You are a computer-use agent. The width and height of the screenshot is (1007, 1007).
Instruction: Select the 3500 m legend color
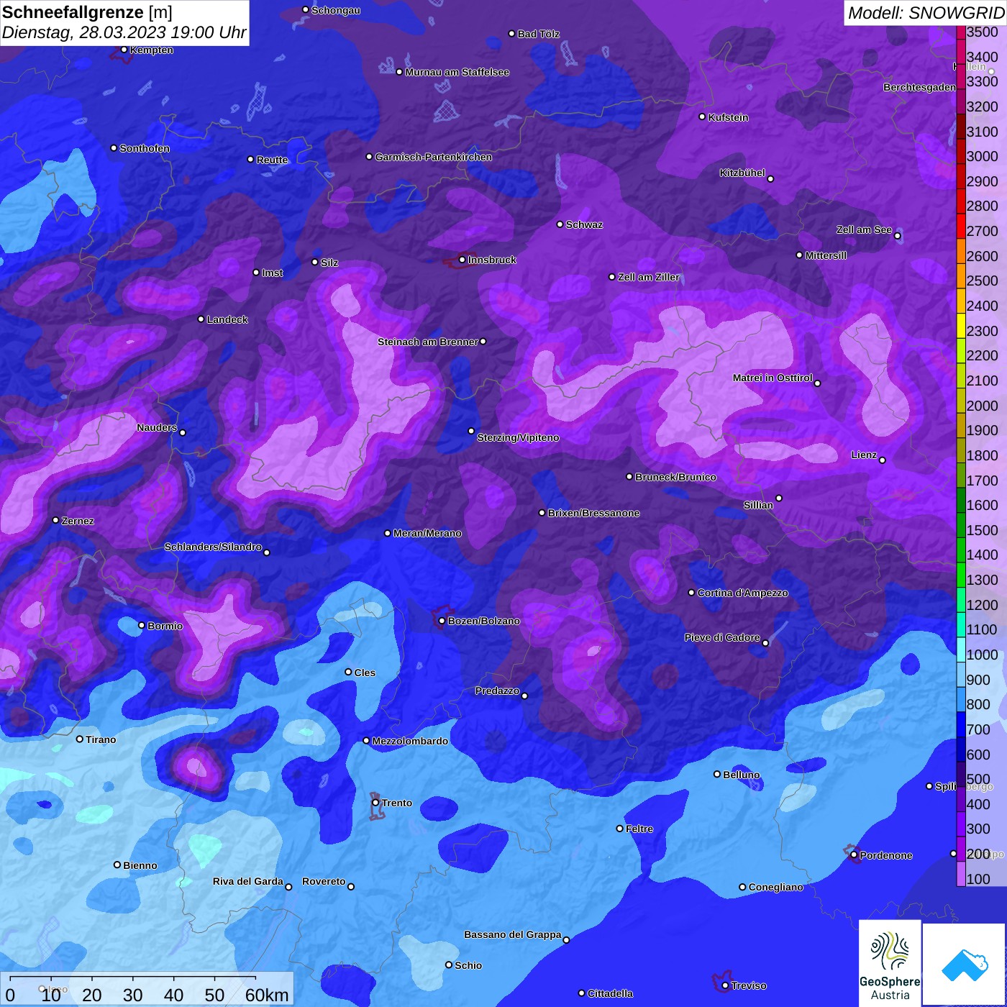[x=960, y=32]
